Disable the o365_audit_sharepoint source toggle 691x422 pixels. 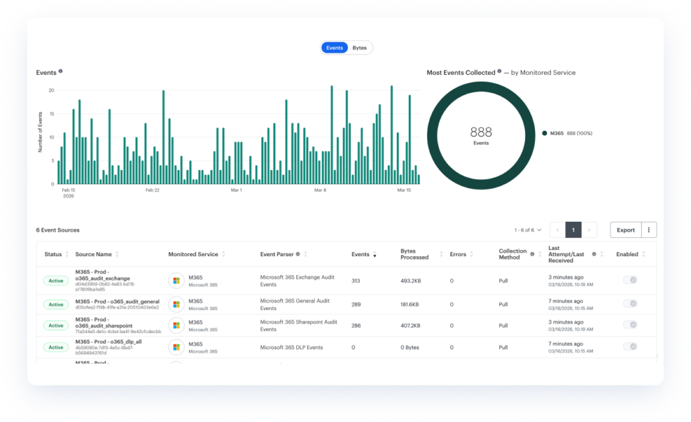coord(630,325)
